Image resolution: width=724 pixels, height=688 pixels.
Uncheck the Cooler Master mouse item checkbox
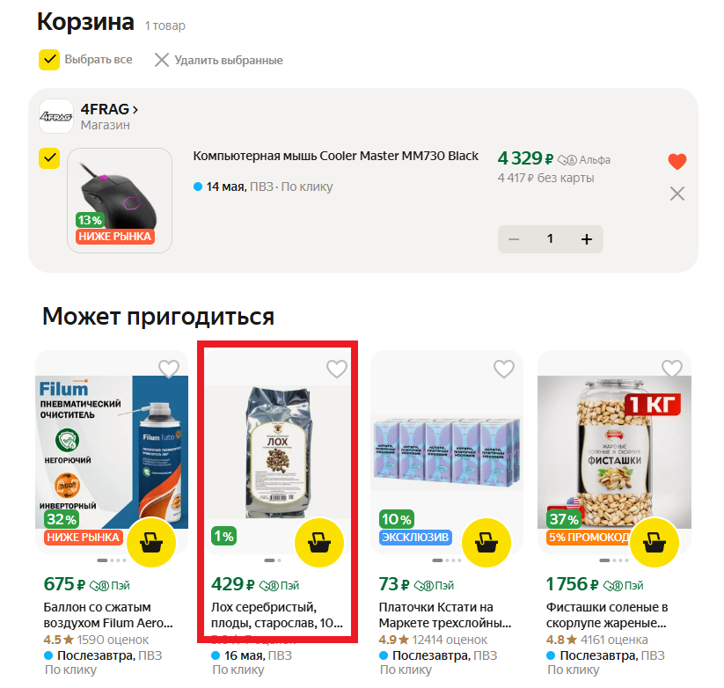49,158
